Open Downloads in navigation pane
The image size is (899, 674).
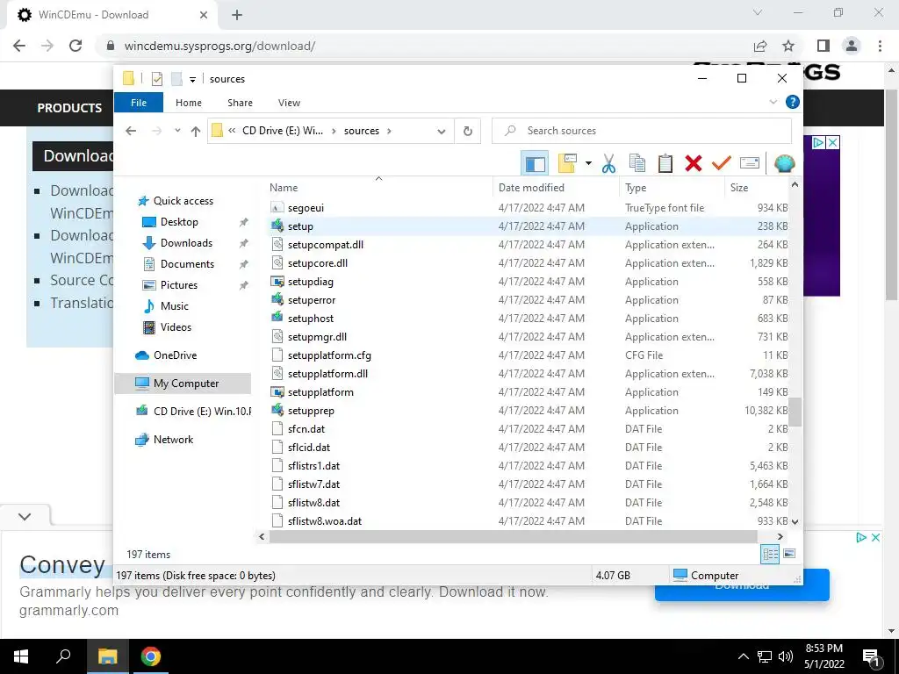pyautogui.click(x=186, y=243)
